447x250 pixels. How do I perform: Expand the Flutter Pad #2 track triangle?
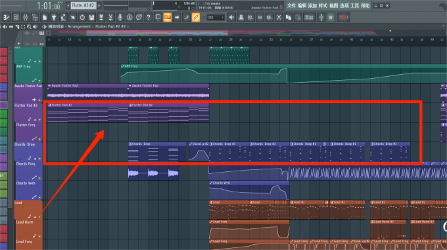click(x=35, y=119)
